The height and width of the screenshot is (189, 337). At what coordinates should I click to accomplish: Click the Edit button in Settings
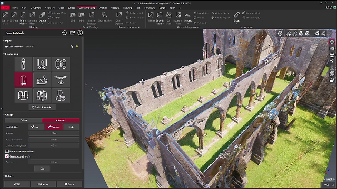click(42, 169)
